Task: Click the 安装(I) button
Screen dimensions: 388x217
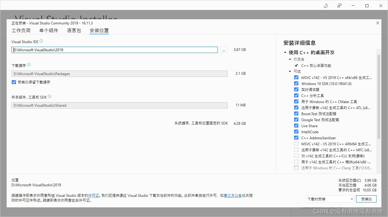Action: (x=366, y=199)
